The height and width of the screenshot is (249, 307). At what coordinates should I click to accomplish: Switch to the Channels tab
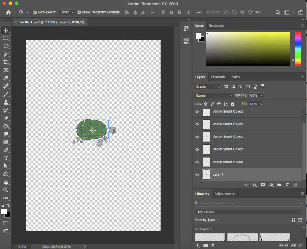(218, 77)
